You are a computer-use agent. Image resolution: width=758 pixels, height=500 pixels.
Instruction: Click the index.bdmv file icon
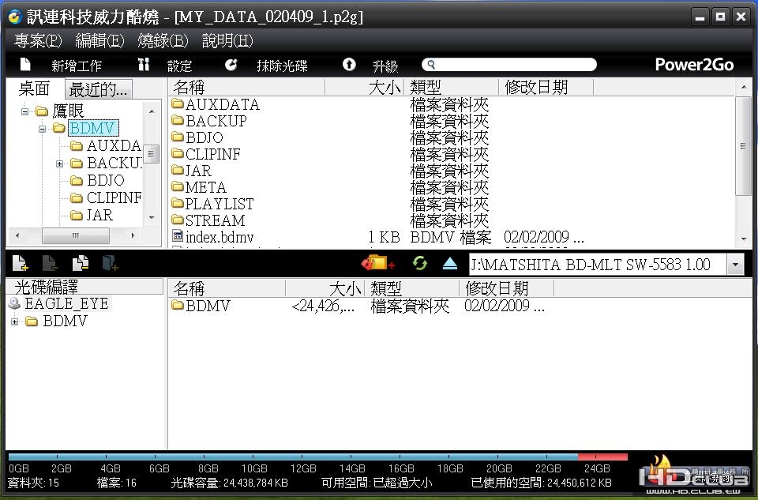pos(178,236)
